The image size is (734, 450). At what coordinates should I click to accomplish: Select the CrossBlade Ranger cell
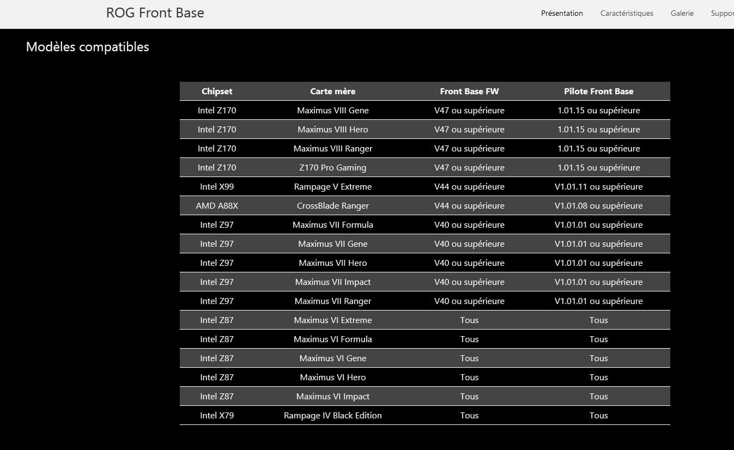click(x=333, y=206)
